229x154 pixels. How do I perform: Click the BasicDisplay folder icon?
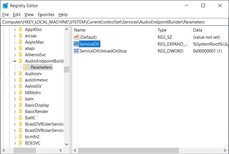tap(21, 105)
